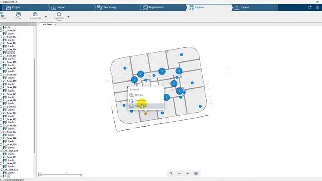The height and width of the screenshot is (181, 322).
Task: Select 21_Scan_012 in the tree
Action: (10, 37)
